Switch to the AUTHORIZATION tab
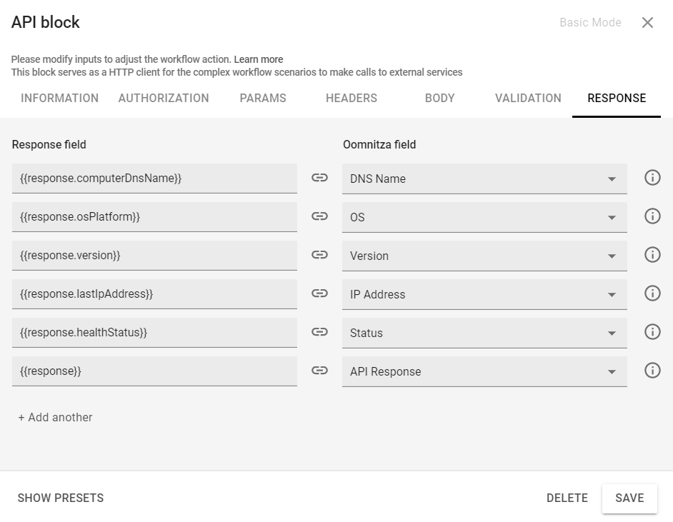Viewport: 673px width, 522px height. click(x=164, y=99)
